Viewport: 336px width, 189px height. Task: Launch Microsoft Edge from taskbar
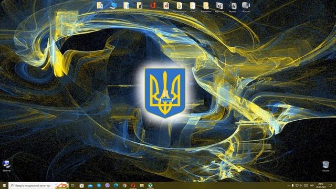tap(116, 185)
